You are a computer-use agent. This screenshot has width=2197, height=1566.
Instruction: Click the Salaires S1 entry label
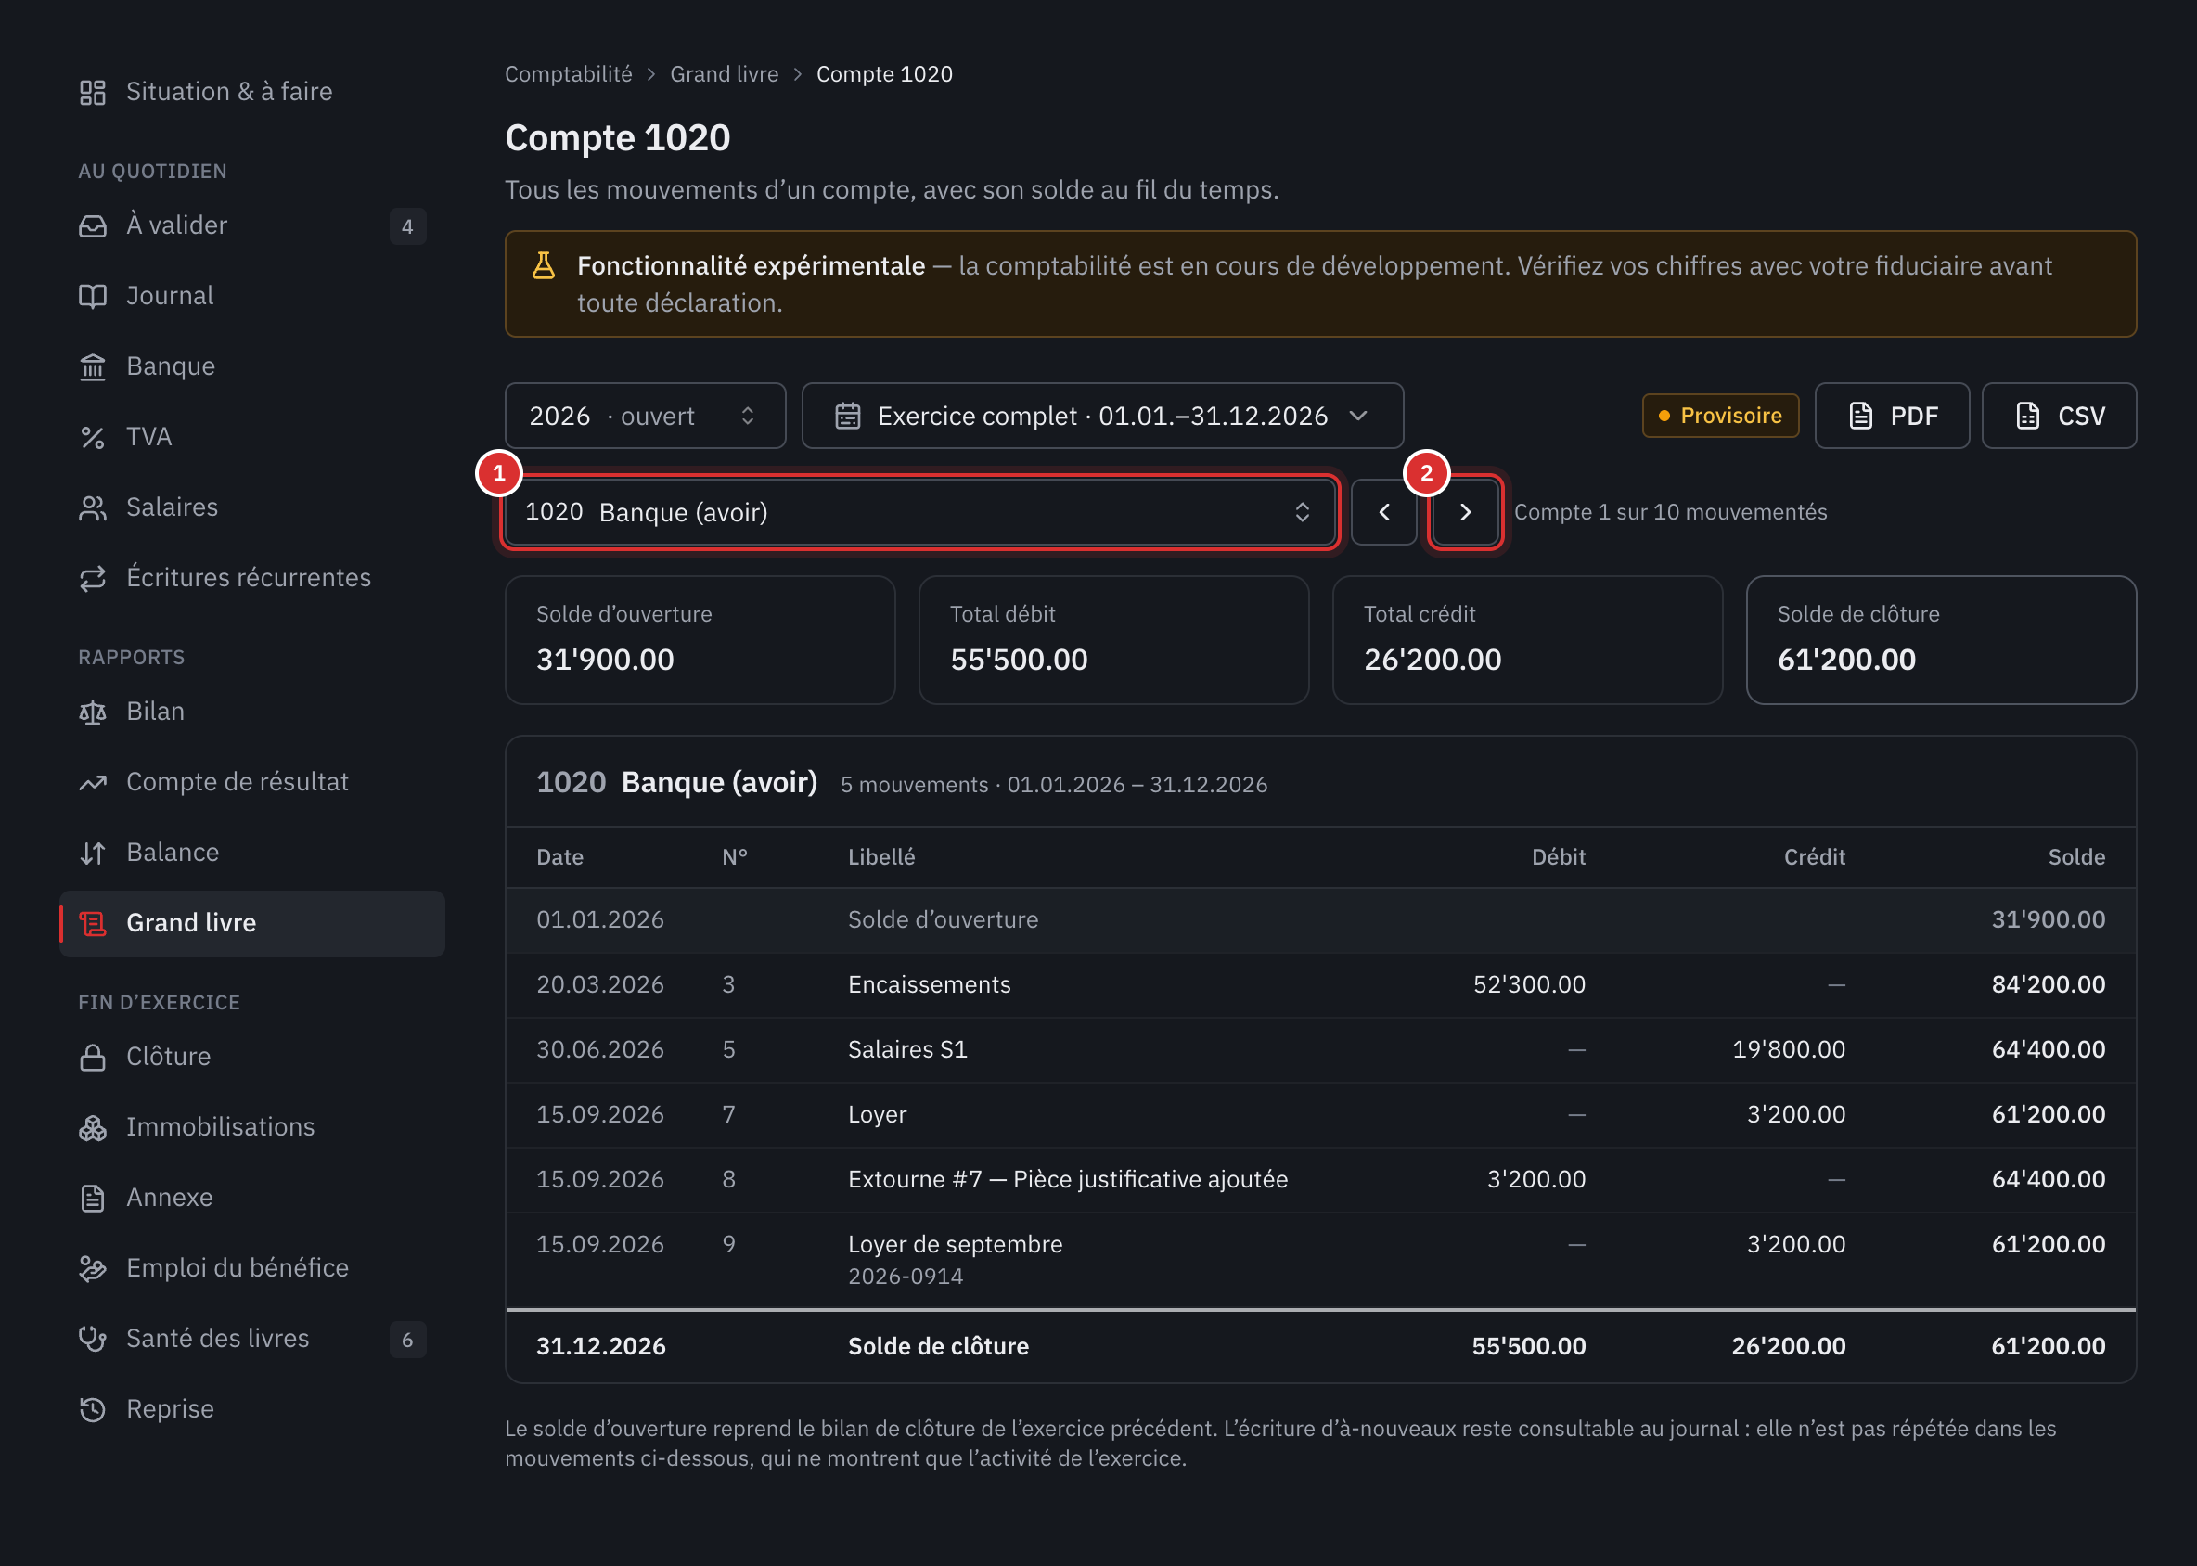907,1049
